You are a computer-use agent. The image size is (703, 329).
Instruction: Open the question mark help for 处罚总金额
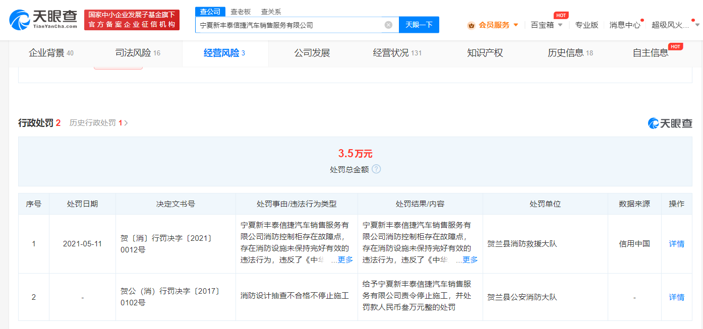376,169
